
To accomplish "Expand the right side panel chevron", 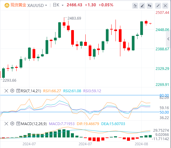I will pyautogui.click(x=168, y=39).
